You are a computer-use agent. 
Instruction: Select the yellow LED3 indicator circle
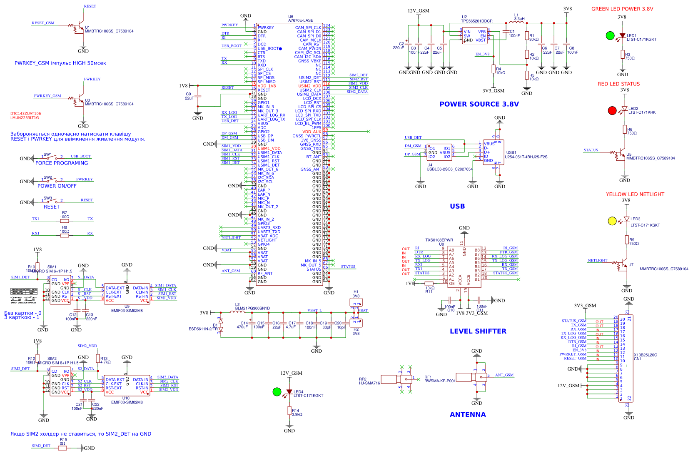612,221
